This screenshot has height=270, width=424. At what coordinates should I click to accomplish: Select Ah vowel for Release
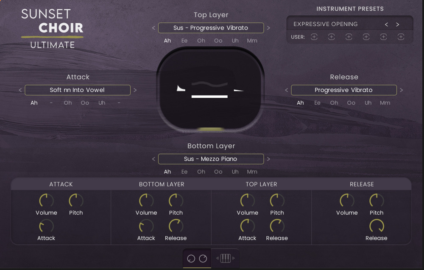point(301,103)
